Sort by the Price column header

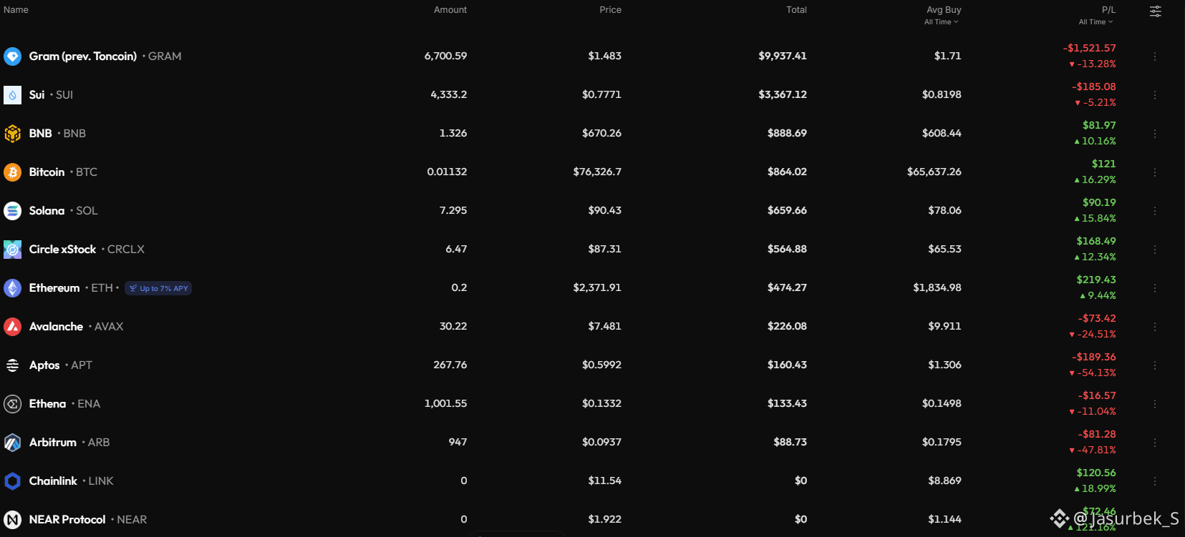611,10
